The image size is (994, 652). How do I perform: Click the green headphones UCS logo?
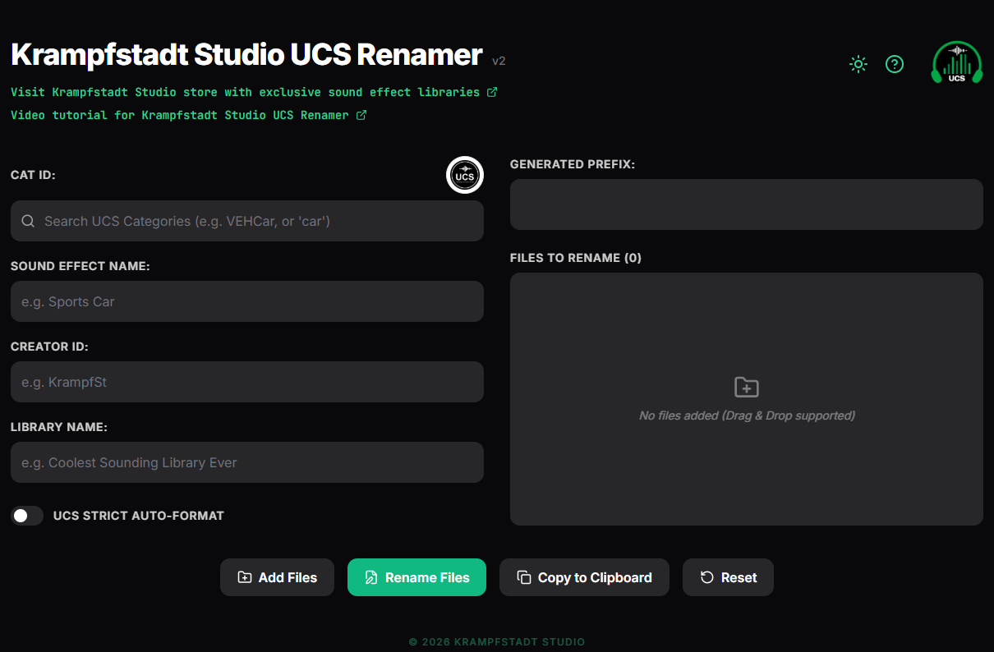coord(957,63)
